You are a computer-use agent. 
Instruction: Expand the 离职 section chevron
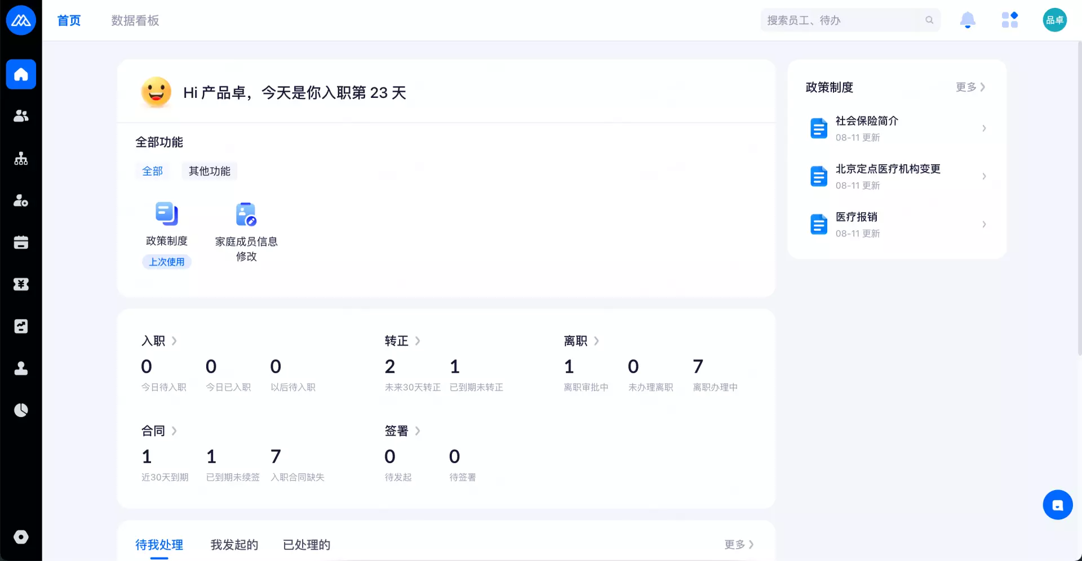coord(597,341)
